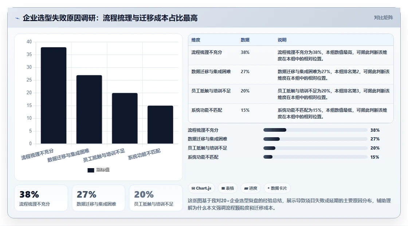Viewport: 408px width, 226px height.
Task: Open the 27% 数据迁移与集成困难 stat card
Action: (x=98, y=198)
